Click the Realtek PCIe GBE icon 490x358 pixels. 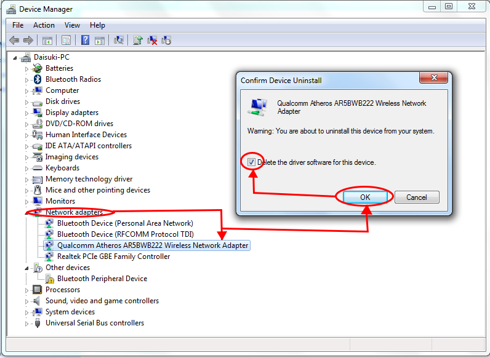[x=49, y=257]
